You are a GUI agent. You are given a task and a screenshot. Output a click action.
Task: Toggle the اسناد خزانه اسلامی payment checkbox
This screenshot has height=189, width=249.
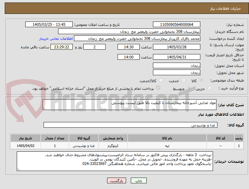click(x=158, y=88)
